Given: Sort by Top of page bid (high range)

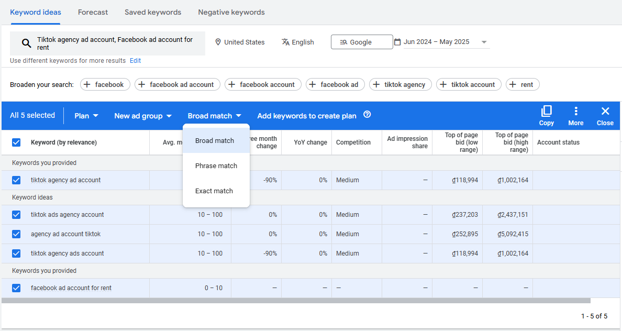Looking at the screenshot, I should point(512,142).
